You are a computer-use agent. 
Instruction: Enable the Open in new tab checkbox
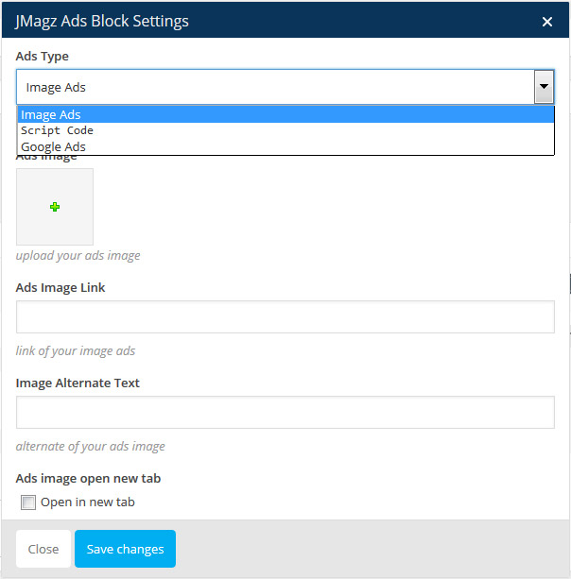(28, 502)
